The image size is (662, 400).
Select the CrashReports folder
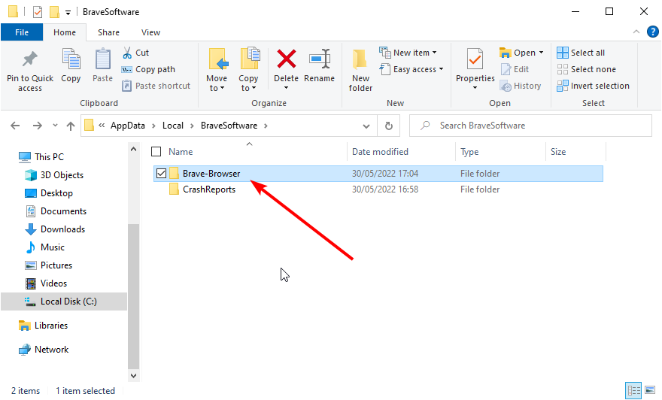[209, 189]
